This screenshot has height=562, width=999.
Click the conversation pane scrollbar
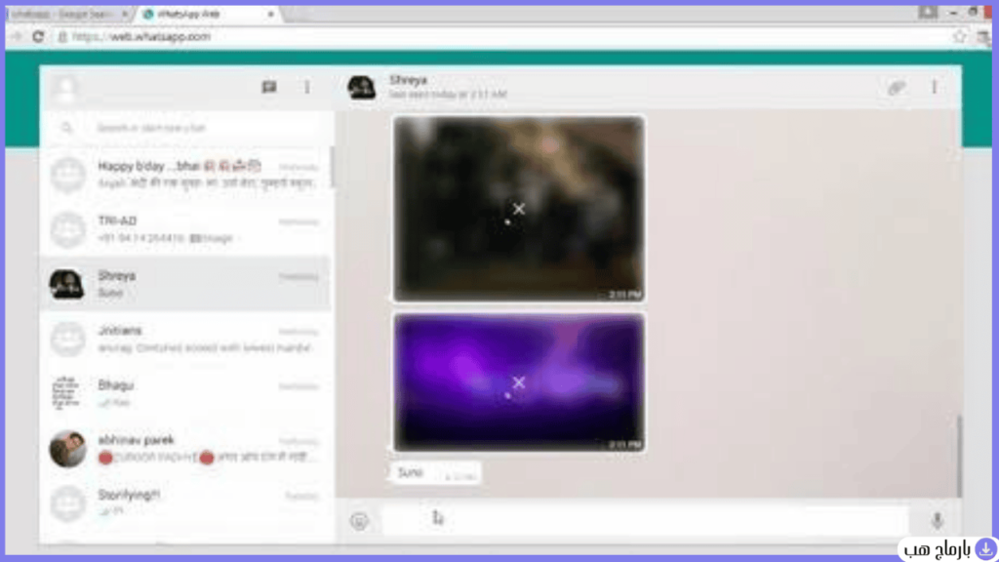click(x=958, y=456)
